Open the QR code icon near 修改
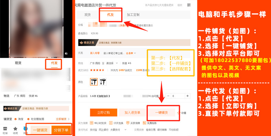This screenshot has width=271, height=136. (189, 5)
